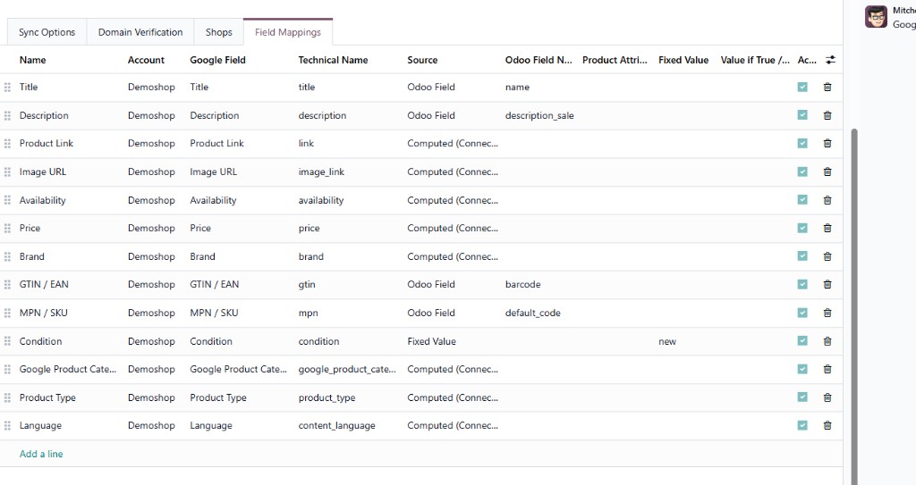This screenshot has height=485, width=916.
Task: Uncheck the Active box for Title
Action: pyautogui.click(x=802, y=87)
